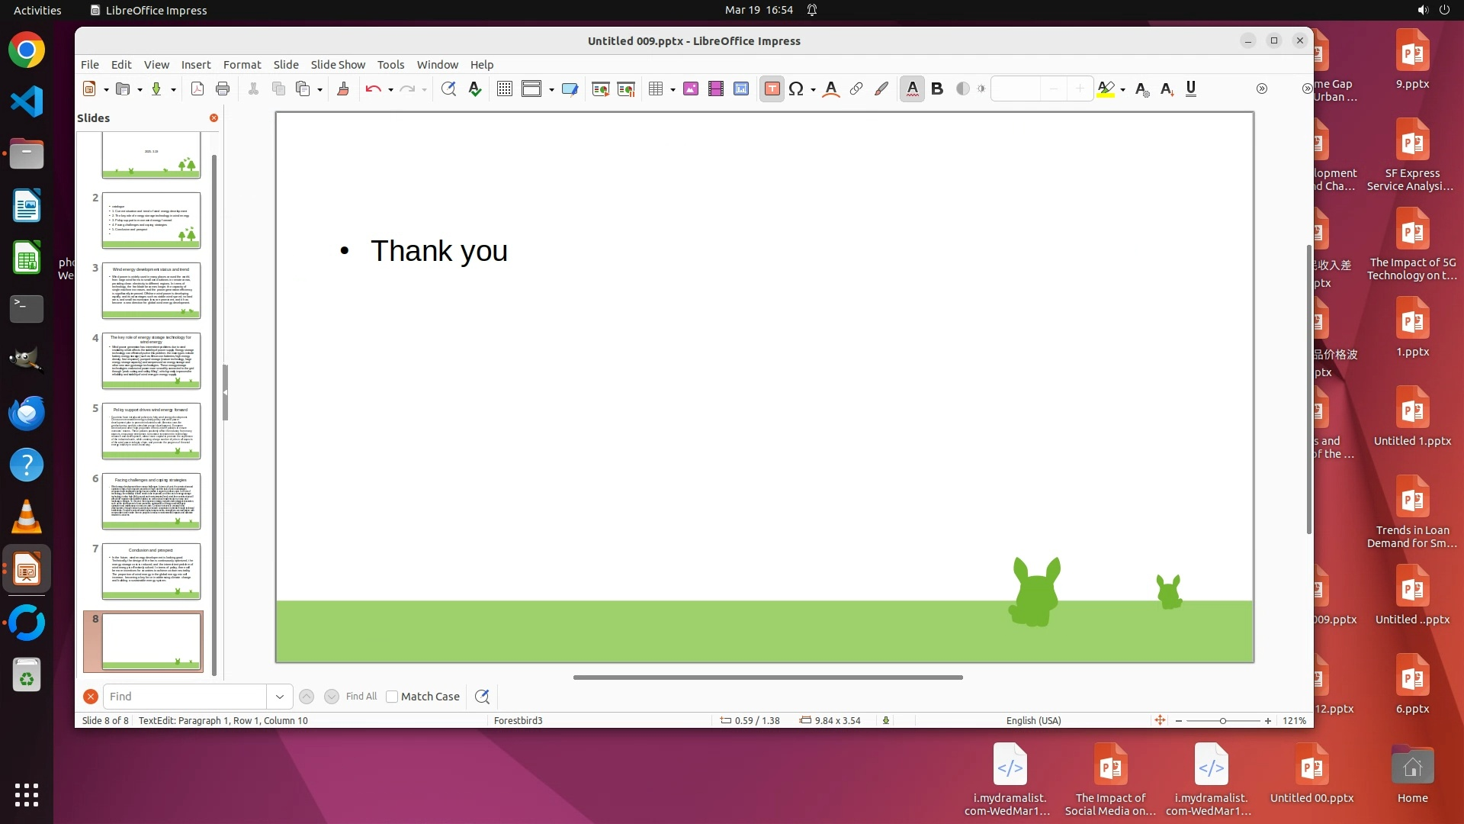The width and height of the screenshot is (1464, 824).
Task: Open the Slide Show menu
Action: click(337, 65)
